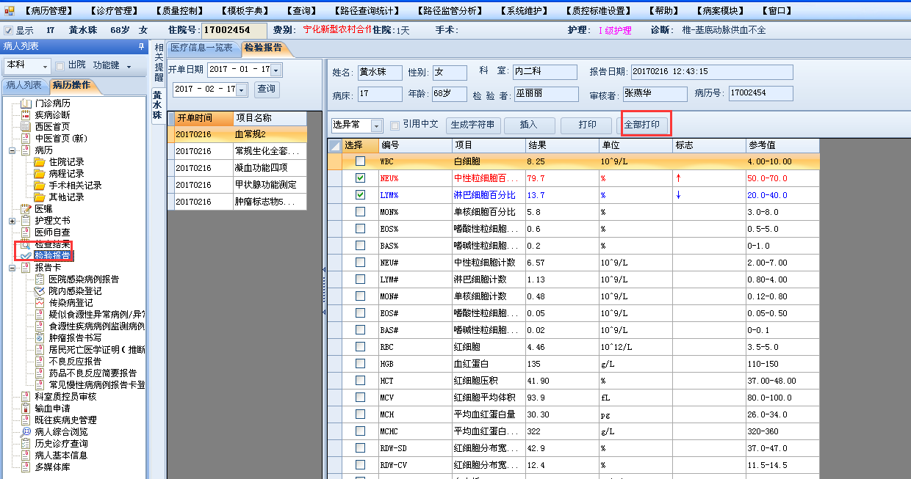Check the RBC row checkbox

(360, 347)
